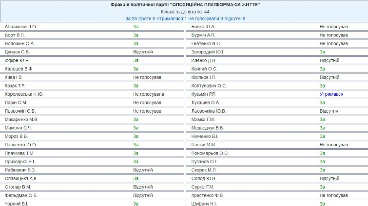Open deputy Суркіс Г.М. entry
This screenshot has width=368, height=206.
[203, 187]
